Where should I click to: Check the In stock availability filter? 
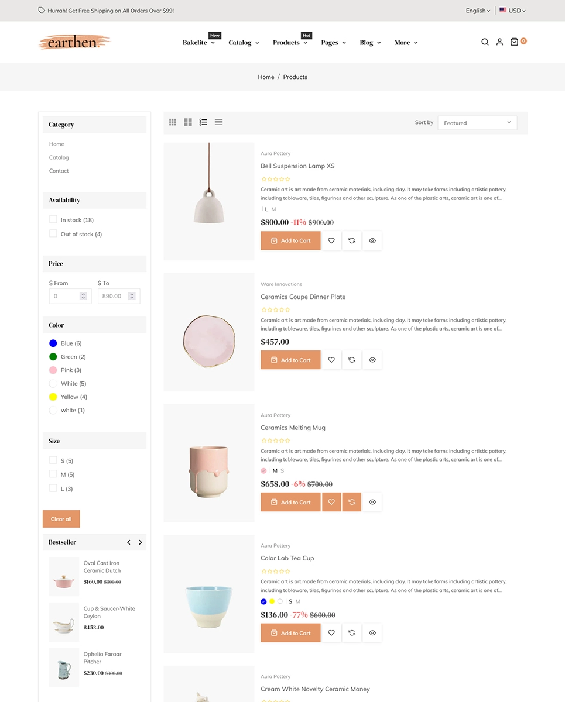coord(53,219)
